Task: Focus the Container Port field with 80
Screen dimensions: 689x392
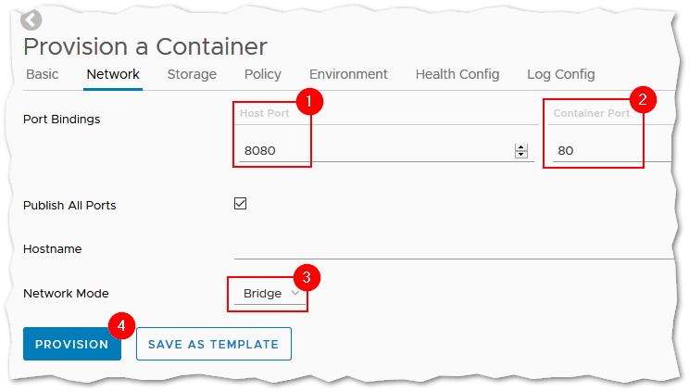Action: 611,151
